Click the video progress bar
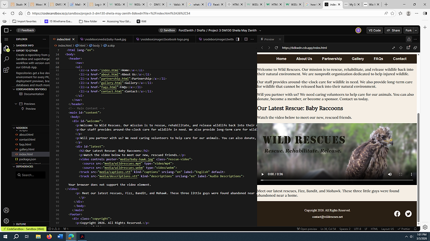This screenshot has width=430, height=241. 337,180
